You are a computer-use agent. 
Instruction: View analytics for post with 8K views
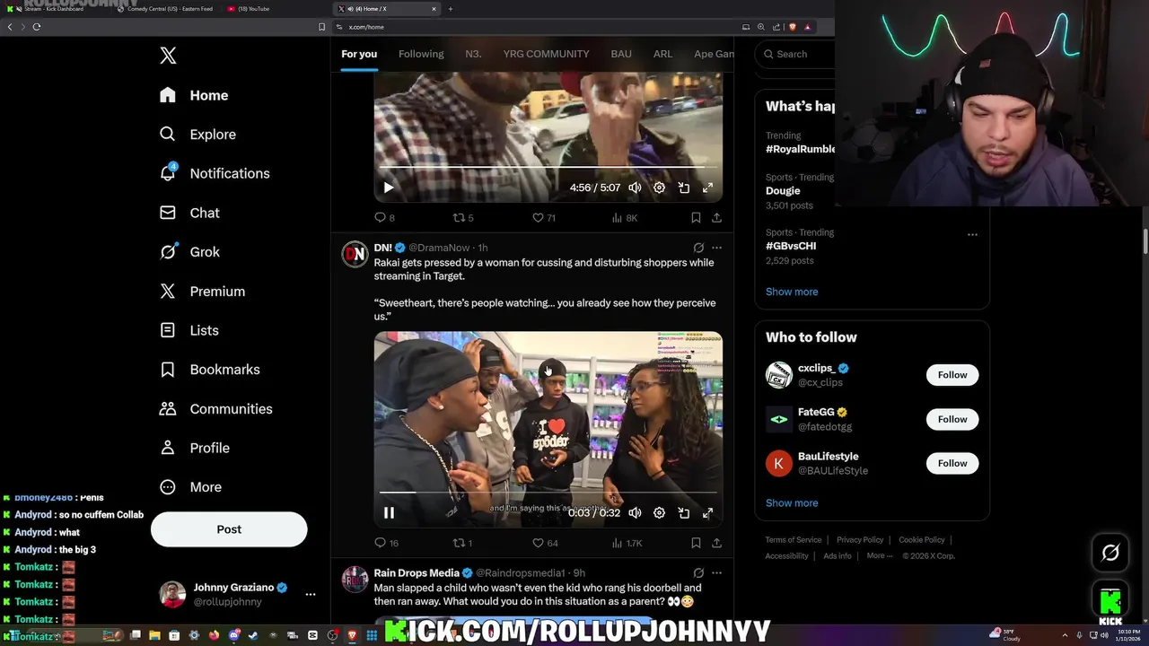625,217
